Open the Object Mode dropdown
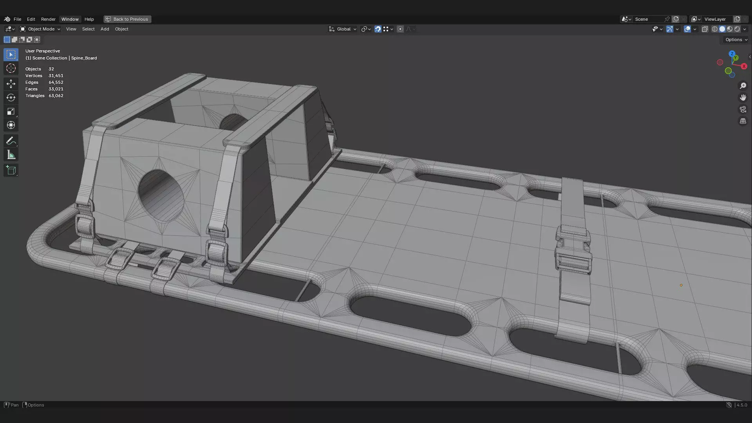Image resolution: width=752 pixels, height=423 pixels. pos(40,29)
